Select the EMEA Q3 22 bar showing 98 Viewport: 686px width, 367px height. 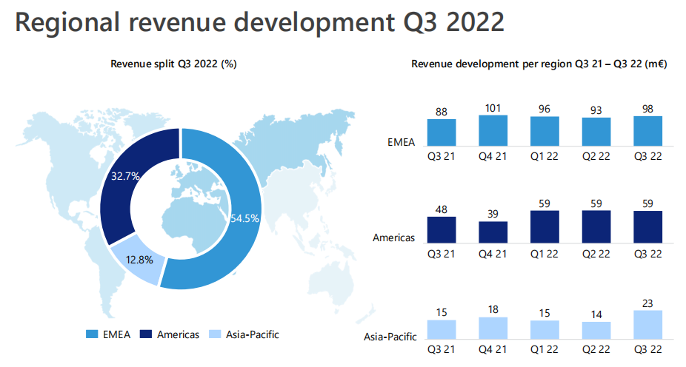[x=647, y=129]
